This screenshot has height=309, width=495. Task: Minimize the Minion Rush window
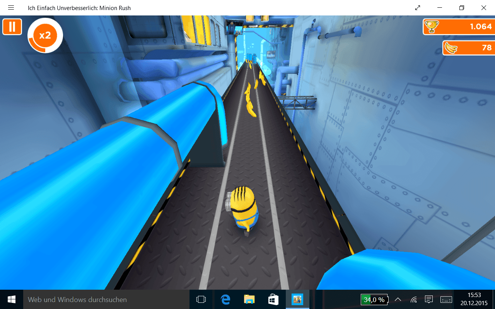coord(440,8)
